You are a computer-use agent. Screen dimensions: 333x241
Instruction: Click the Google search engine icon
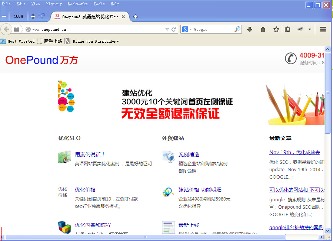pyautogui.click(x=185, y=29)
